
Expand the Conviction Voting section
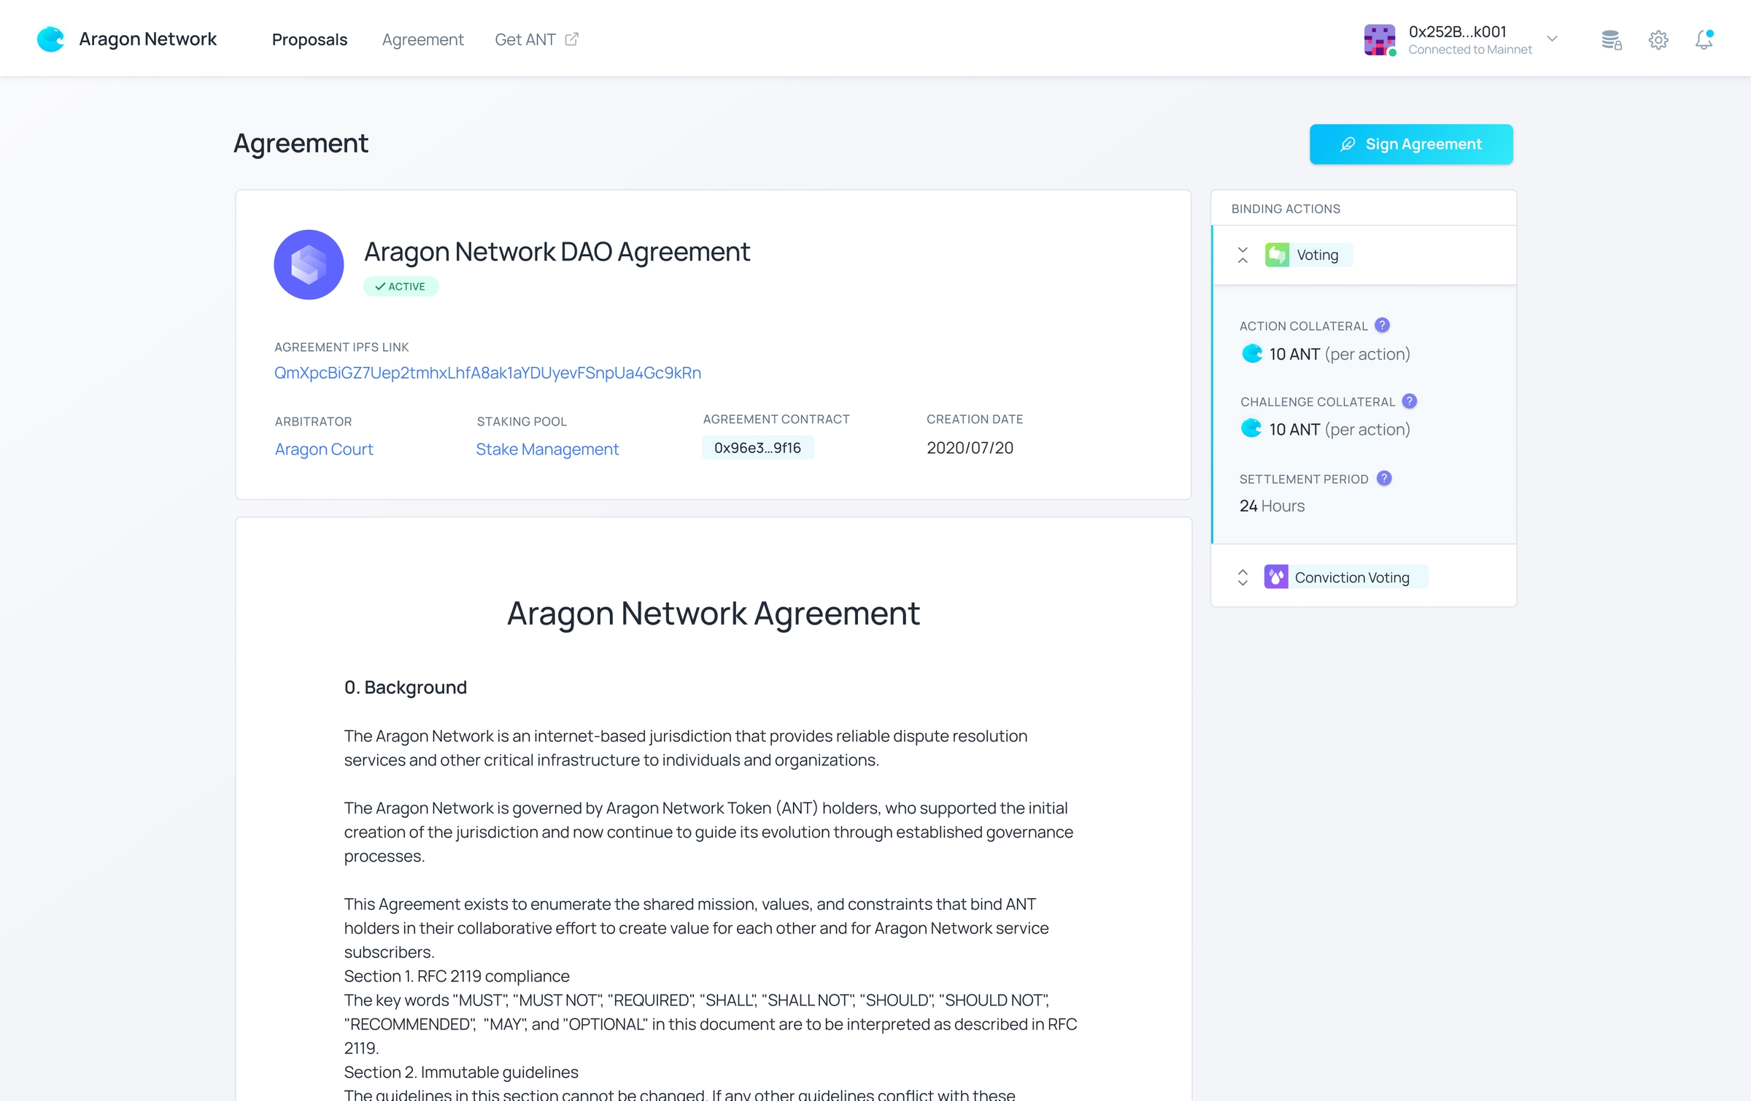click(x=1244, y=577)
